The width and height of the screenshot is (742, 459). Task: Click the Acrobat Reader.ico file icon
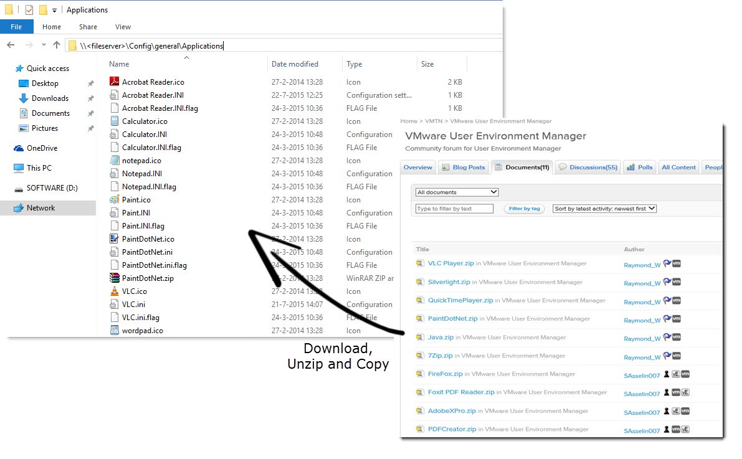[114, 82]
